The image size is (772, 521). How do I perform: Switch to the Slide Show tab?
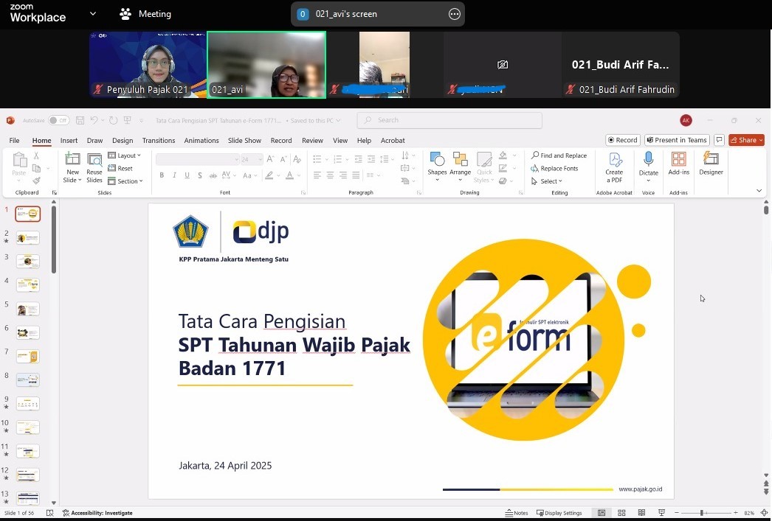pos(244,140)
